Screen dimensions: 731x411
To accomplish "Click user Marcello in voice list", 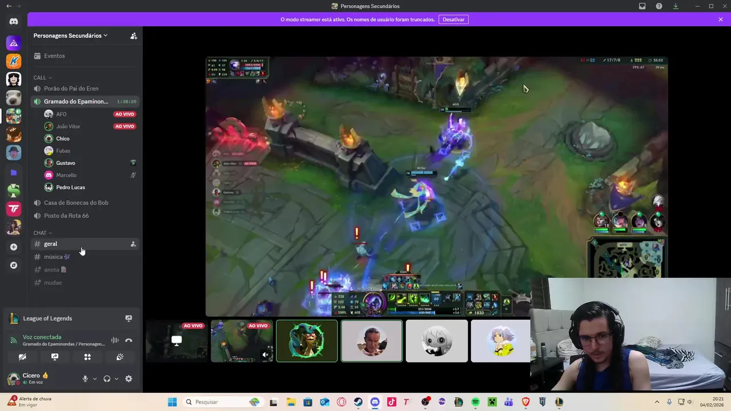I will pyautogui.click(x=90, y=175).
